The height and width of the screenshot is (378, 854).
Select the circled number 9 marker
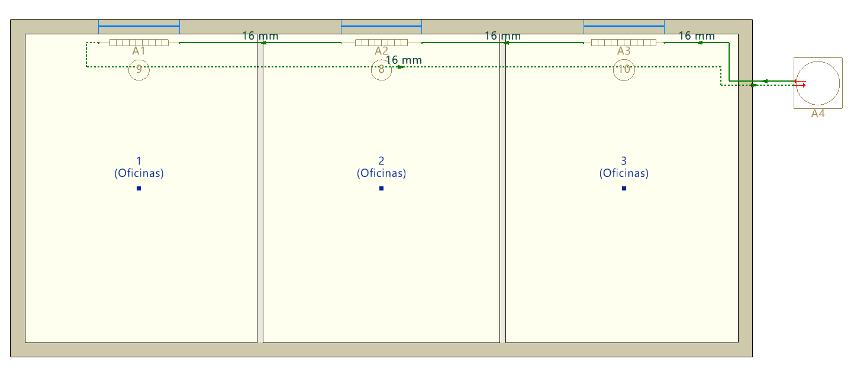tap(138, 69)
